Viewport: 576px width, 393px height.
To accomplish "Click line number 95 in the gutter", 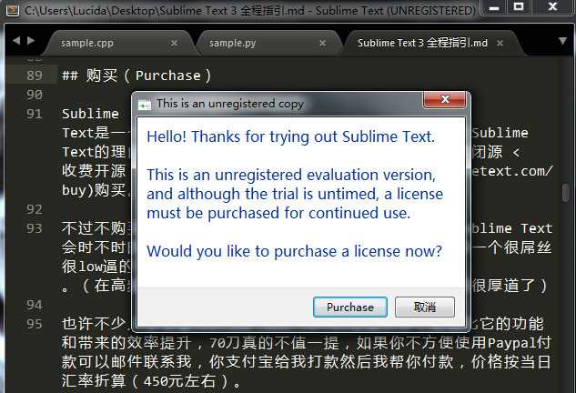I will coord(35,324).
